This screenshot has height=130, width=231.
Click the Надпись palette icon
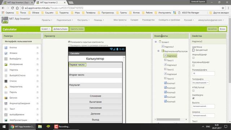click(6, 70)
